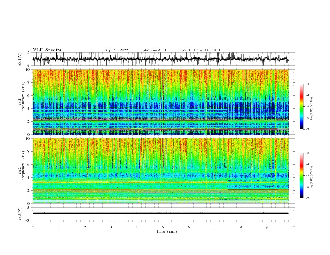Click the ch.3 flat voltage trace
330x255 pixels.
[160, 213]
